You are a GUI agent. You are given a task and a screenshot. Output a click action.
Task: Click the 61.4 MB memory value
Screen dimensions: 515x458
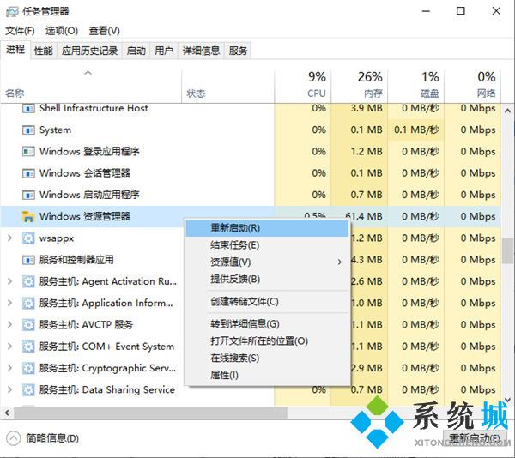click(364, 216)
